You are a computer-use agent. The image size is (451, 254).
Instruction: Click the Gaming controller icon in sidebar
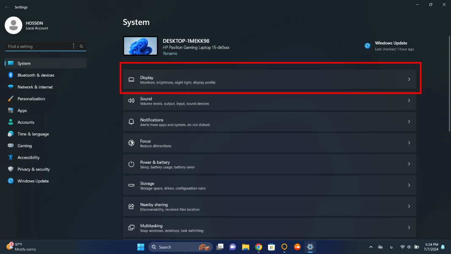[x=11, y=146]
